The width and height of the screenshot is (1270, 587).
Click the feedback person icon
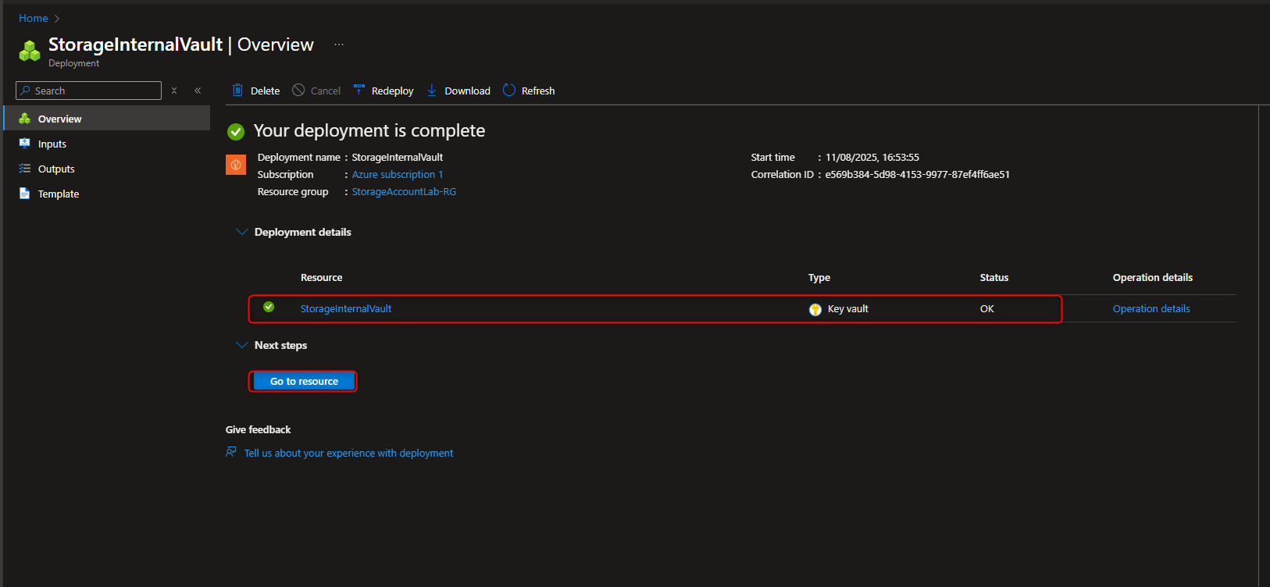[x=231, y=452]
